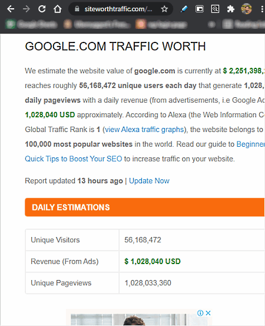Click the Update Now link
Screen dimensions: 265x326
coord(149,181)
